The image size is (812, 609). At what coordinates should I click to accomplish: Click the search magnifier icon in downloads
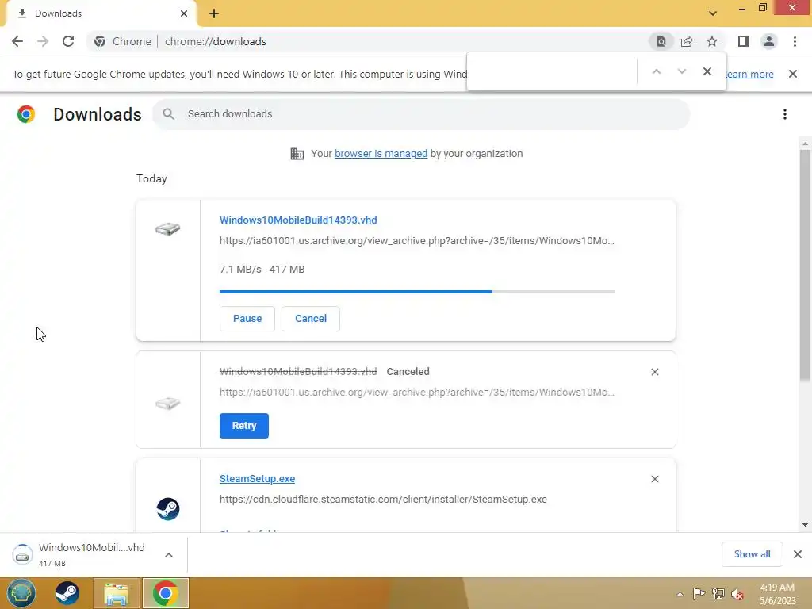168,114
